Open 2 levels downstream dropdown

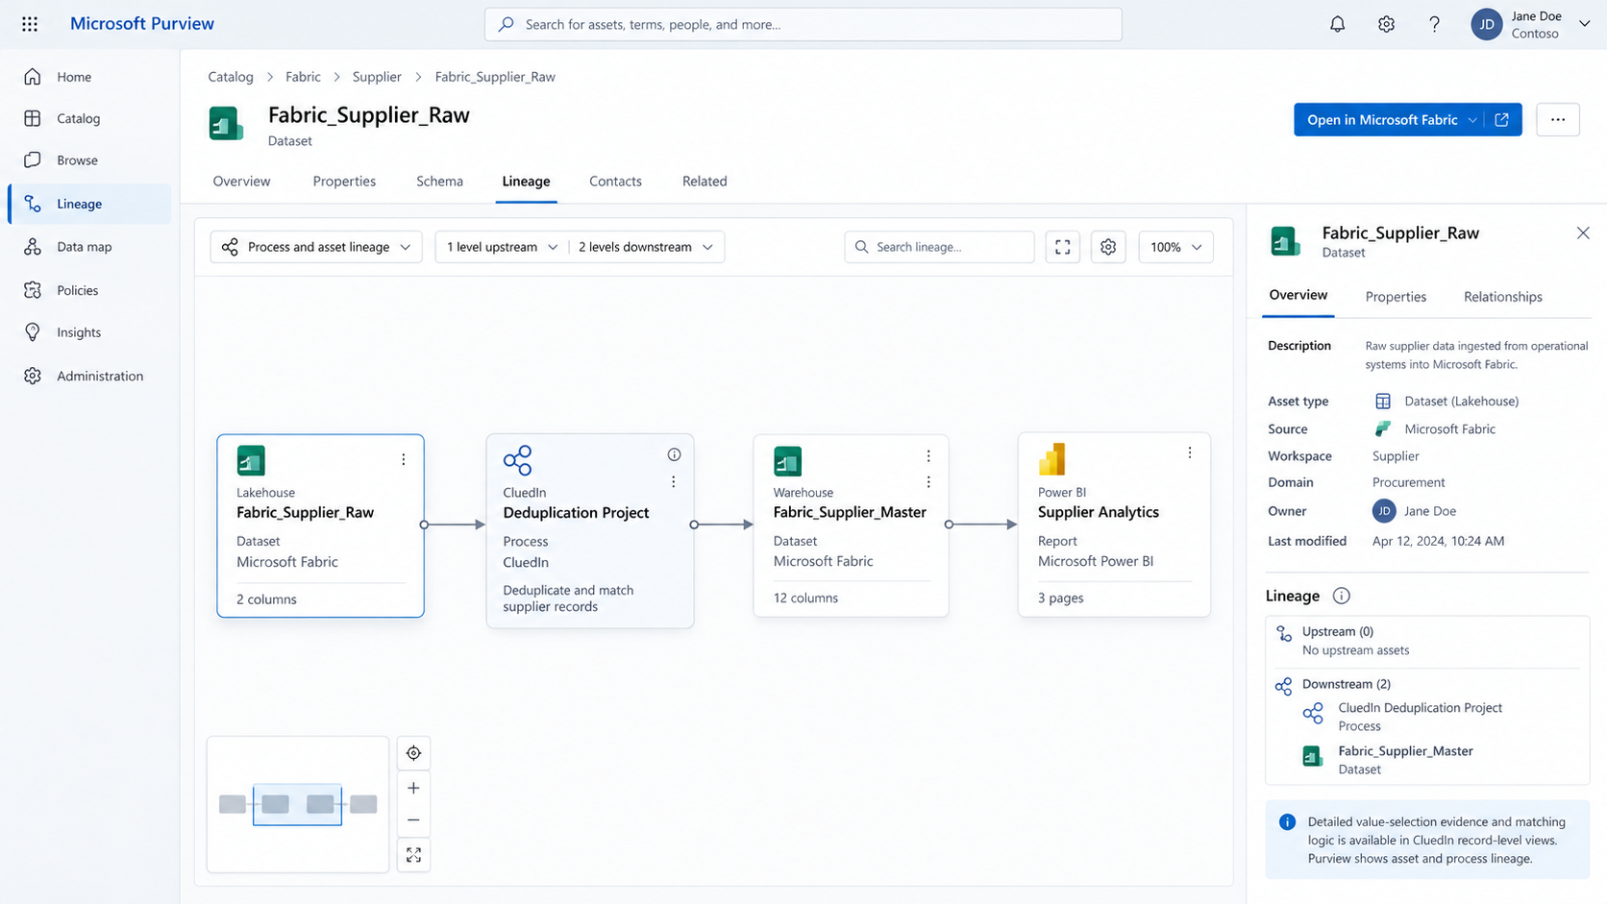pyautogui.click(x=646, y=247)
